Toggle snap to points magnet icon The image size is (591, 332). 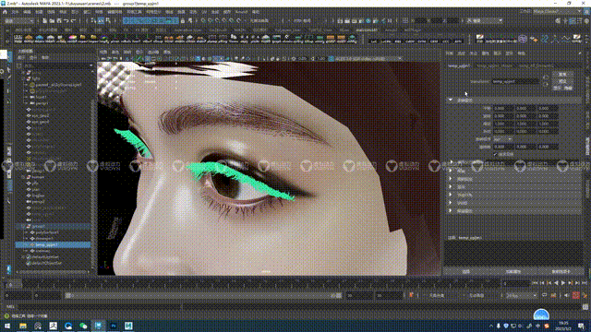[x=218, y=20]
